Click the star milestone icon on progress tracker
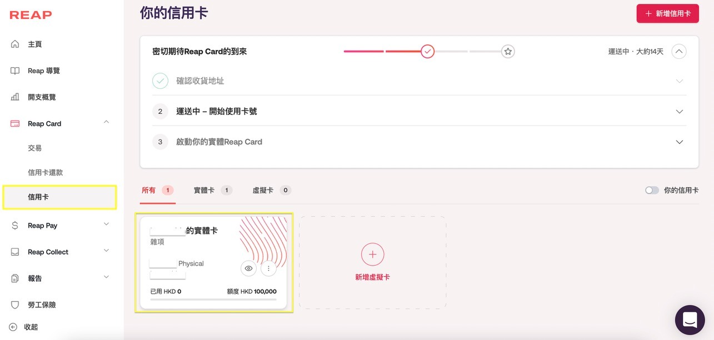Image resolution: width=714 pixels, height=340 pixels. click(507, 52)
